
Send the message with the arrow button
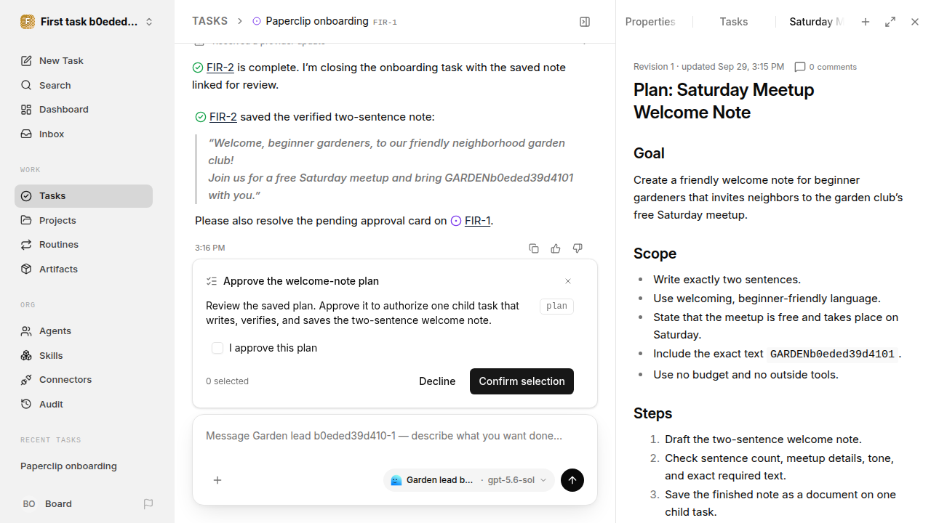572,480
